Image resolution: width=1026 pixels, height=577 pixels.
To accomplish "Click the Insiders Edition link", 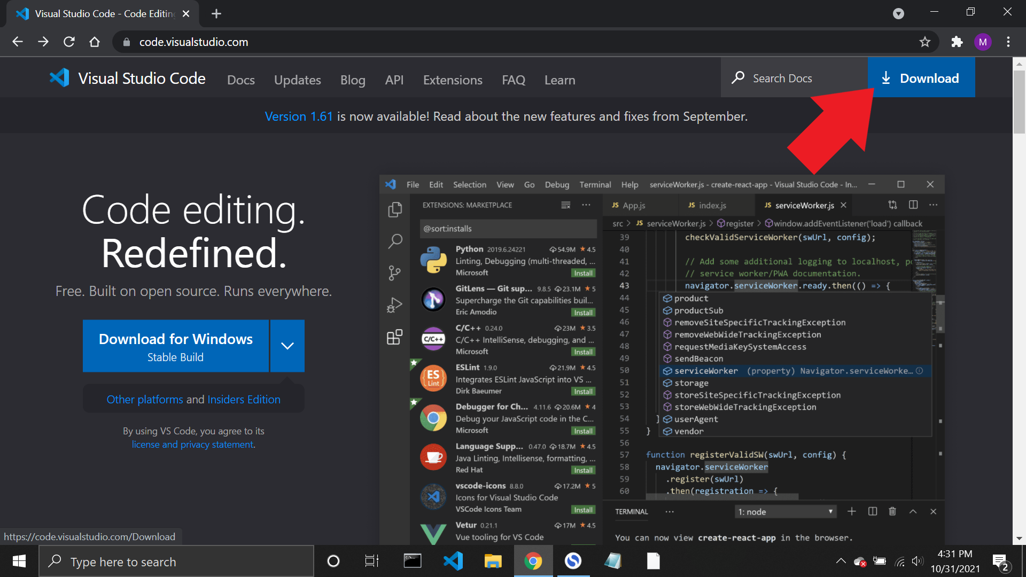I will click(x=244, y=399).
